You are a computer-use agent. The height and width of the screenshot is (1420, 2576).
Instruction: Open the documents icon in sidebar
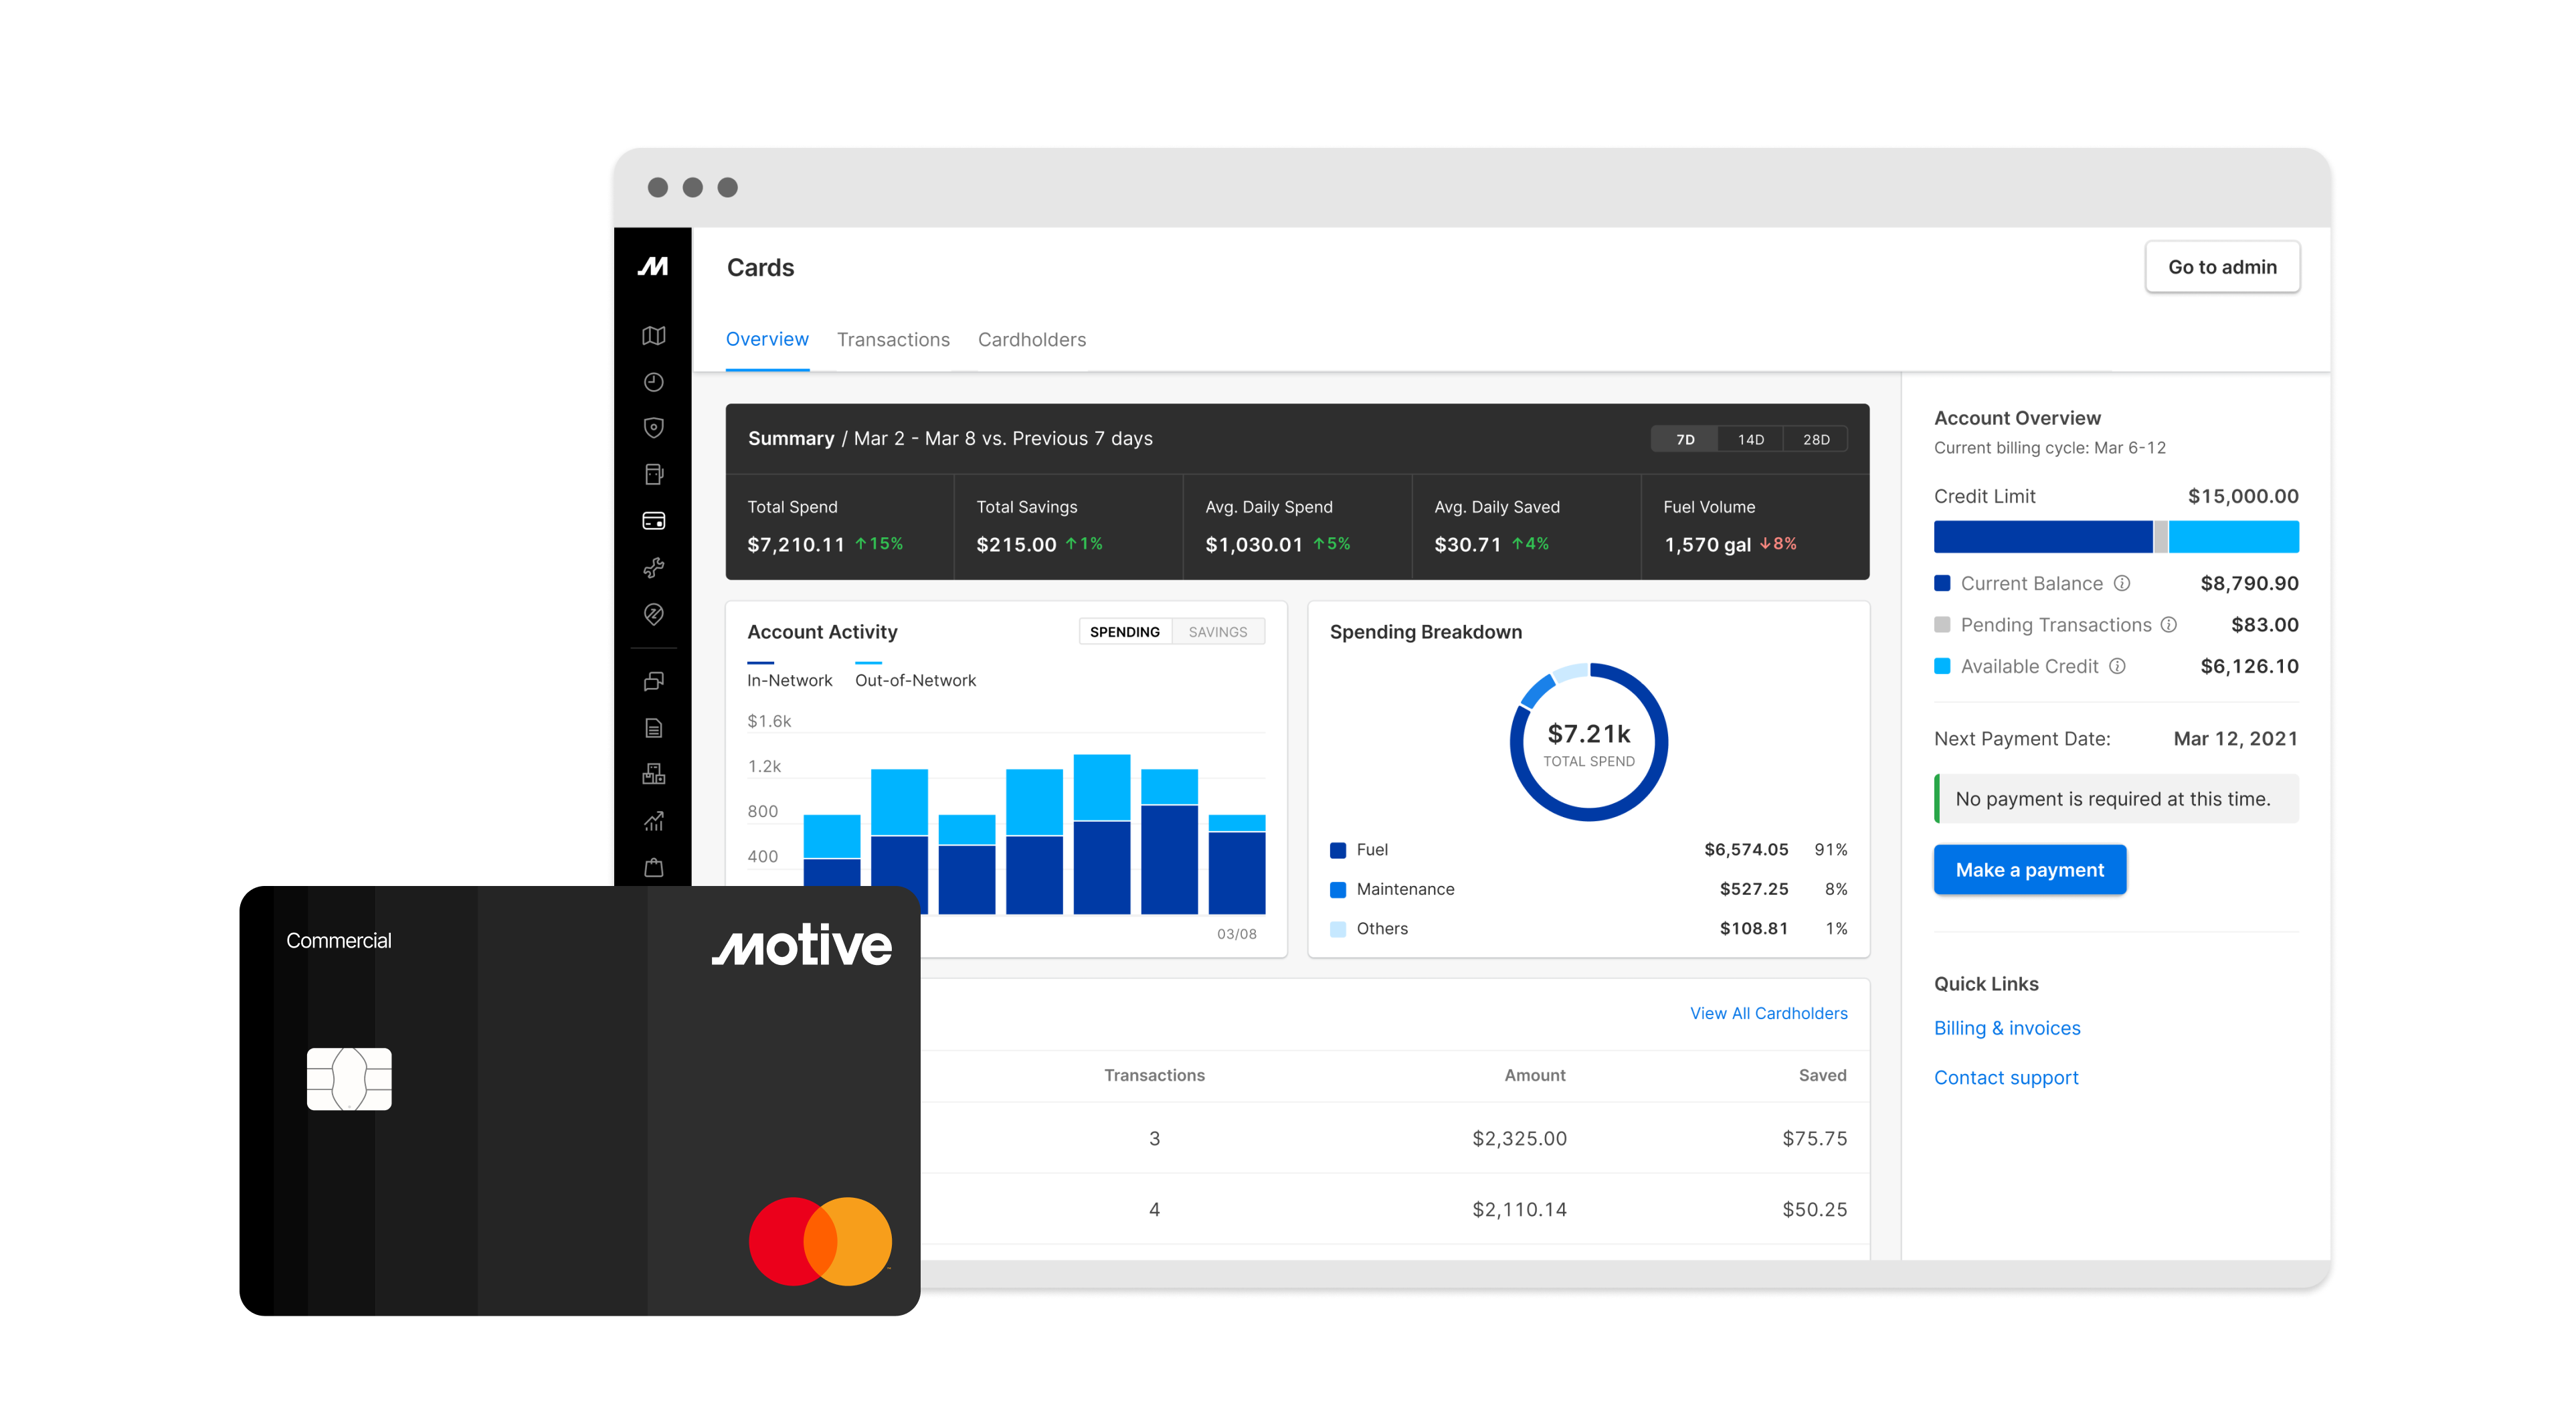[654, 727]
